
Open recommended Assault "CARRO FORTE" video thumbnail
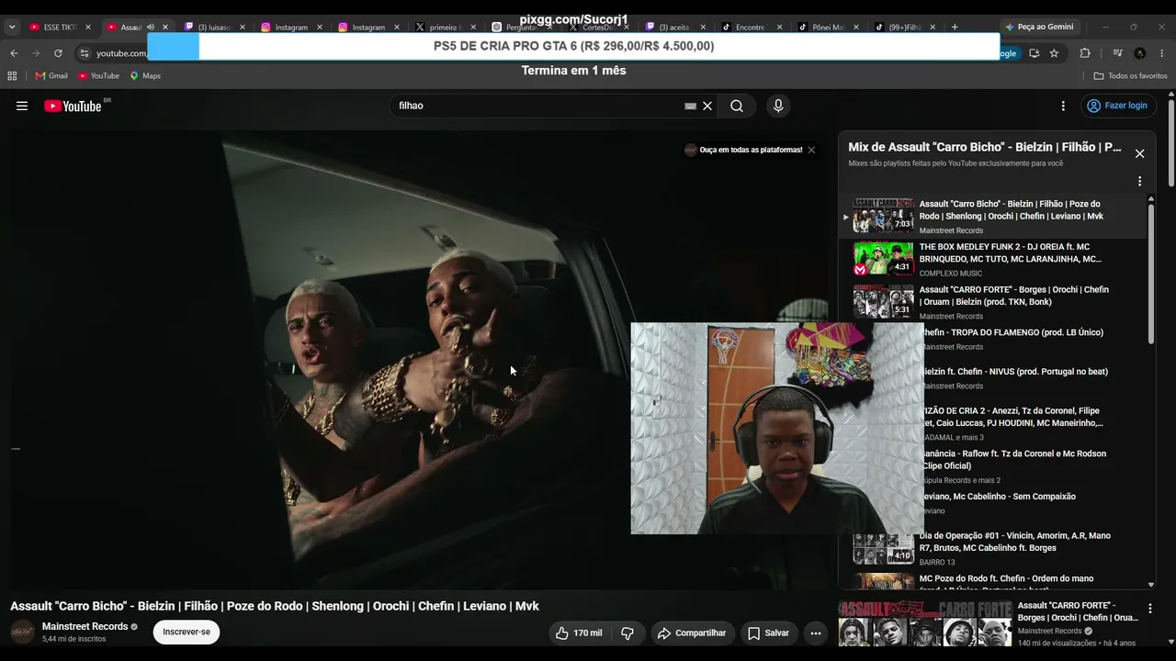[925, 623]
